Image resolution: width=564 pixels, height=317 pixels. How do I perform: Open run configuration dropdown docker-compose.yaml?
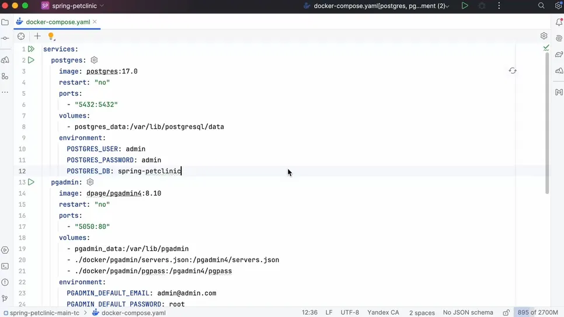(377, 6)
